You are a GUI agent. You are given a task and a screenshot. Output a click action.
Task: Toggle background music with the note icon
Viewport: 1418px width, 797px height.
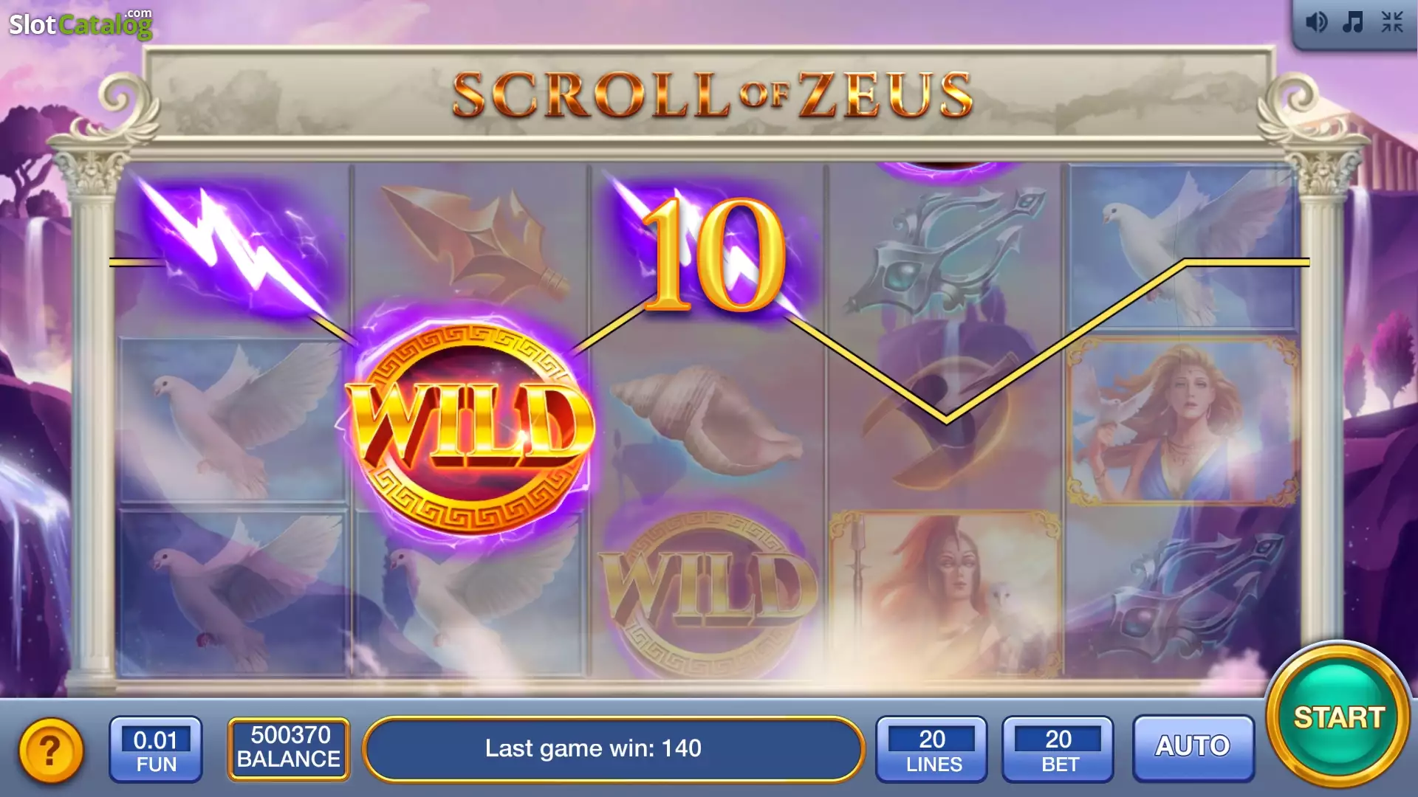(1353, 22)
